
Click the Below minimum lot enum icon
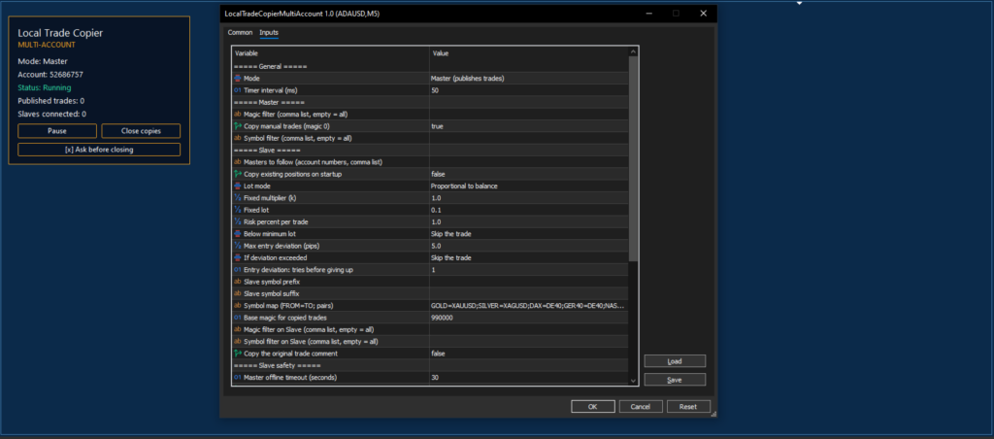pyautogui.click(x=238, y=233)
